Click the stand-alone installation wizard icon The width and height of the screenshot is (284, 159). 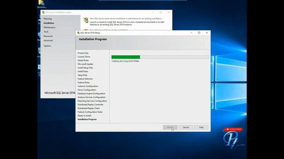(86, 20)
